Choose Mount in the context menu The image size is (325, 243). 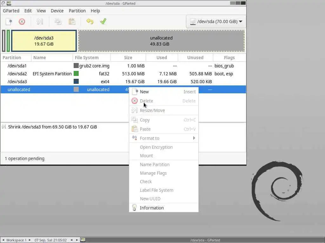(x=164, y=156)
